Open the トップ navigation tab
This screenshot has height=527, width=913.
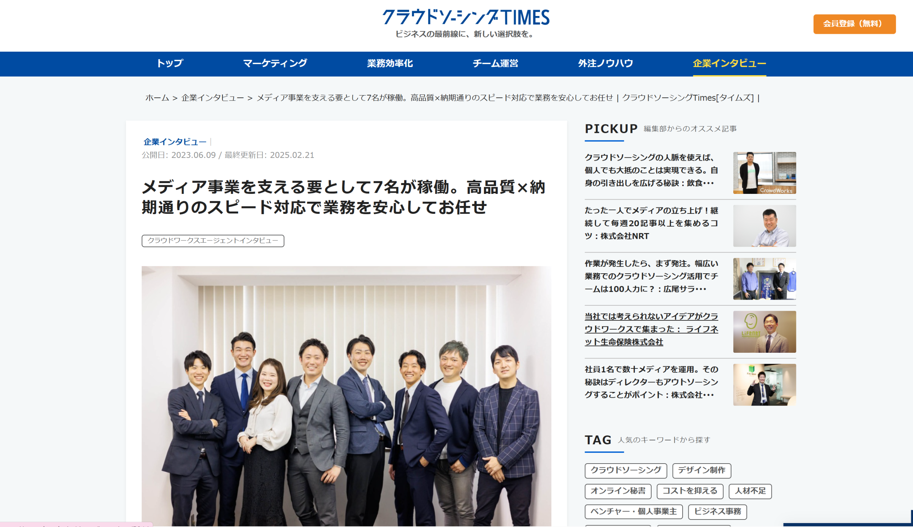(169, 63)
